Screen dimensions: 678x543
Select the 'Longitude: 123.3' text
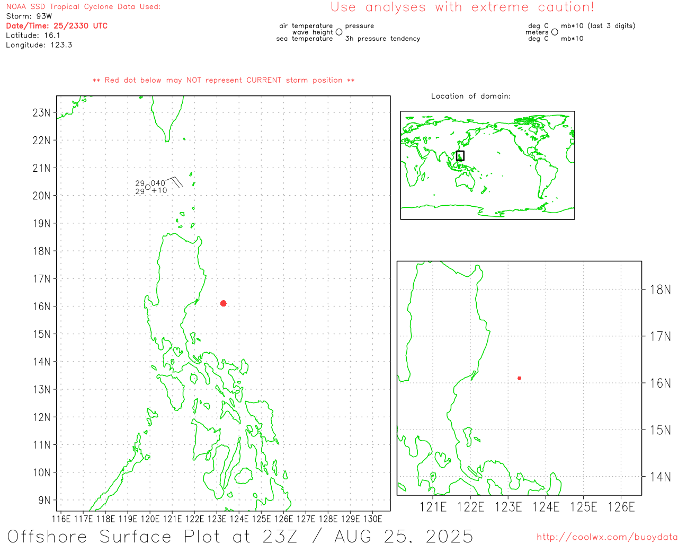[x=39, y=45]
